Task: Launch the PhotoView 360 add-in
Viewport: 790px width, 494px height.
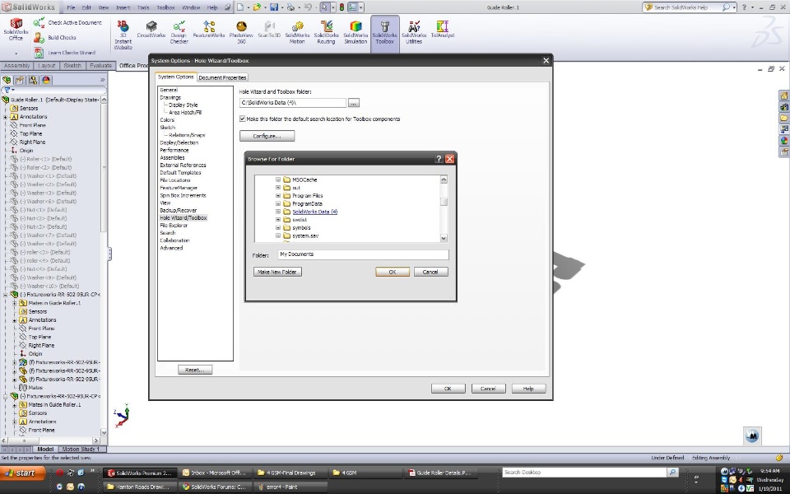Action: pyautogui.click(x=241, y=33)
